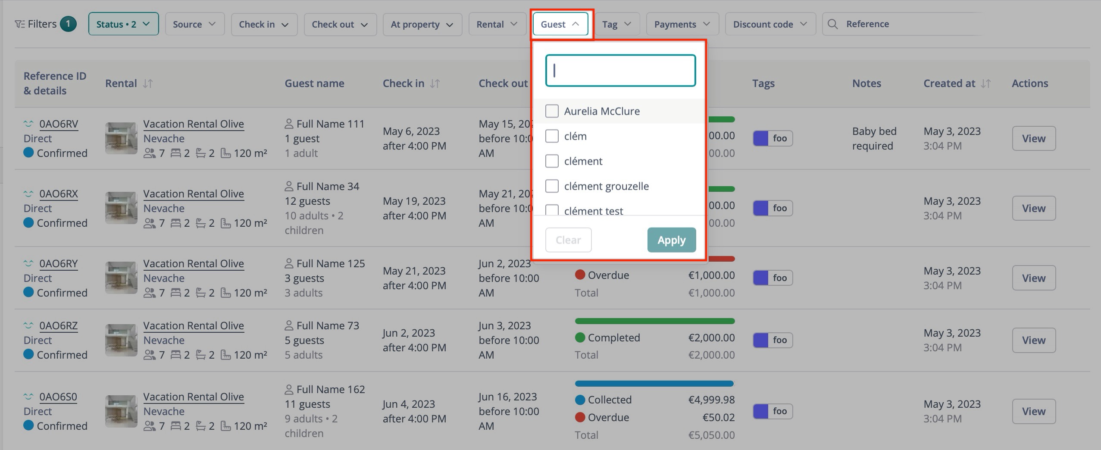
Task: Sort by Check in column arrows
Action: pos(435,84)
